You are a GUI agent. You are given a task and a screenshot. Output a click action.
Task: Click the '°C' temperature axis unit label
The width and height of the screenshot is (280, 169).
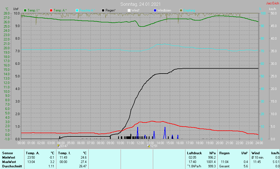point(7,9)
